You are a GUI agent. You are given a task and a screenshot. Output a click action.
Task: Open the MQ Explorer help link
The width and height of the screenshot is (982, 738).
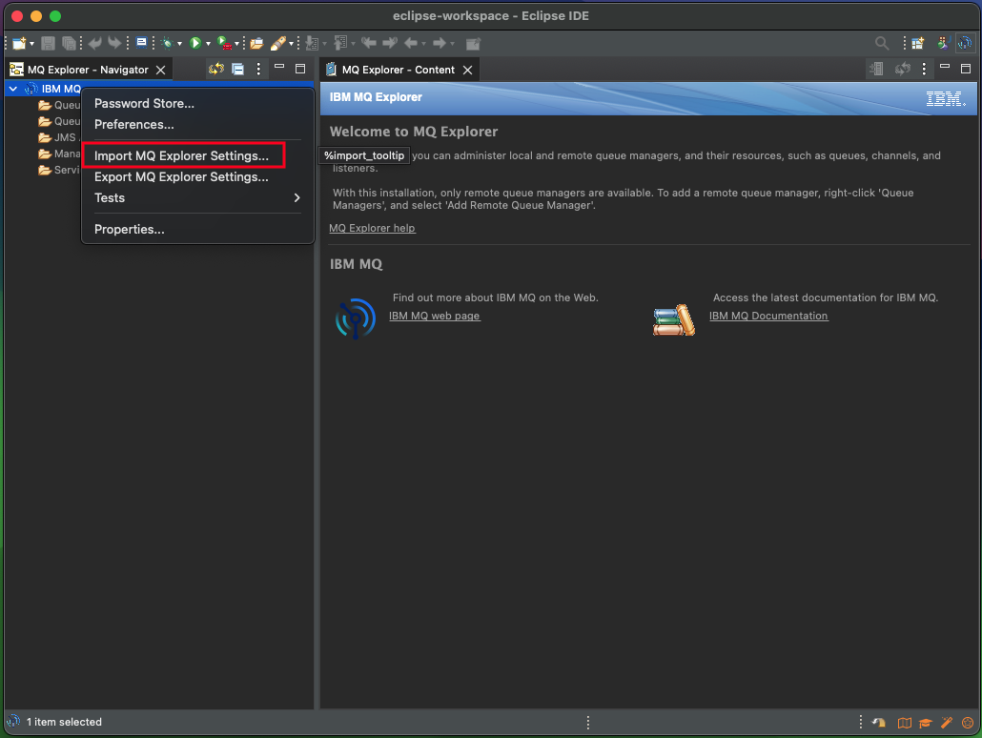[x=372, y=228]
